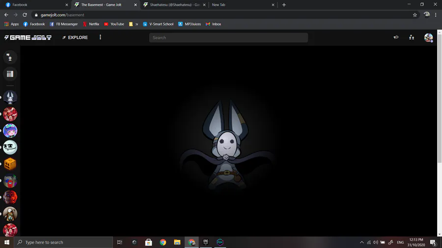This screenshot has height=248, width=442.
Task: Open the volume control in the tray
Action: click(376, 242)
